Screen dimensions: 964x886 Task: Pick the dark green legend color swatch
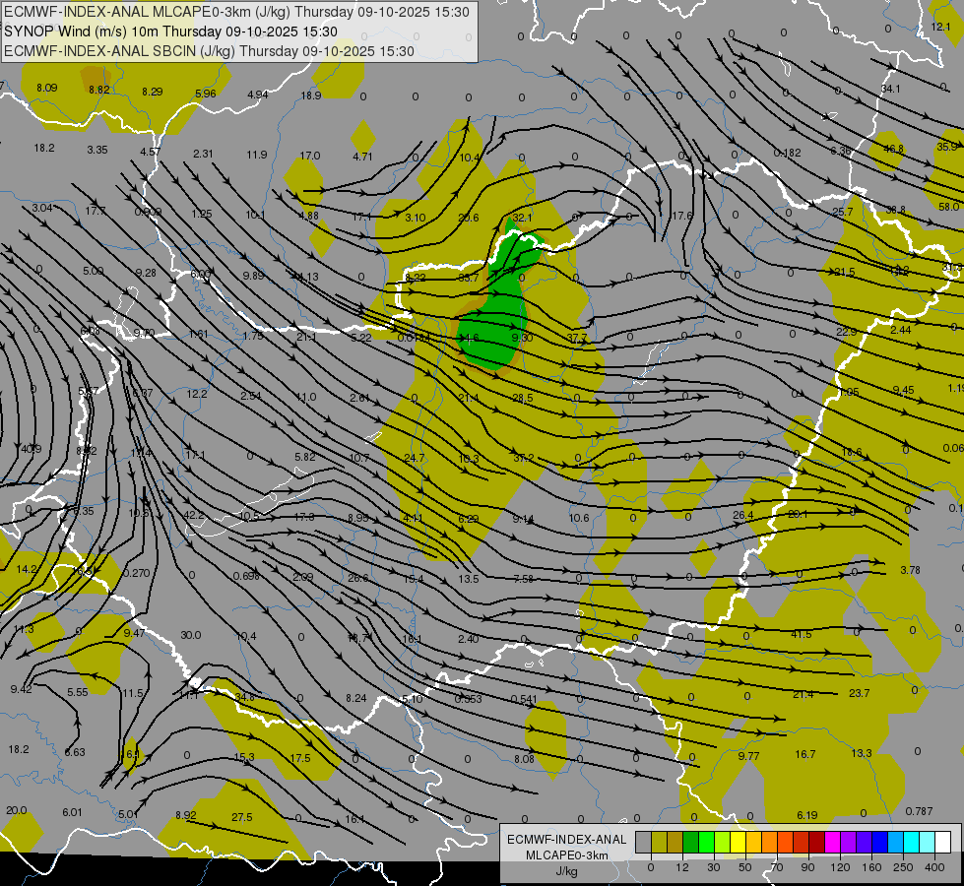pyautogui.click(x=691, y=843)
